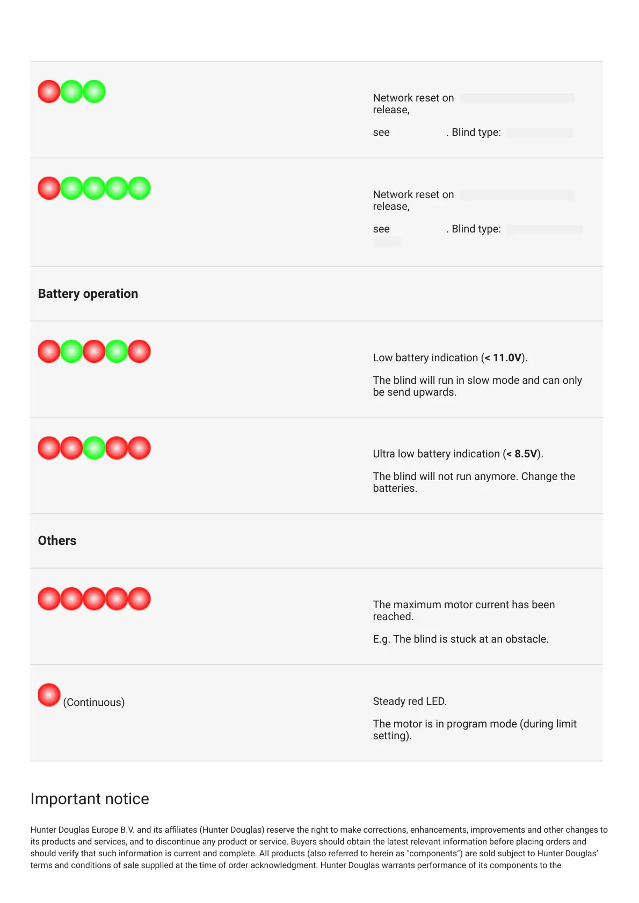This screenshot has width=639, height=903.
Task: Click the only green LED in ultra low battery row
Action: point(94,448)
